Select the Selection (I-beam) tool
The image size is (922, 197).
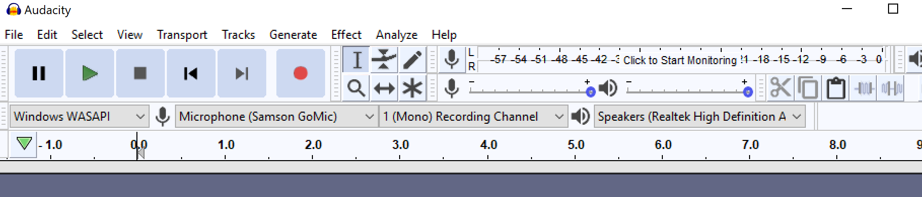(x=357, y=60)
